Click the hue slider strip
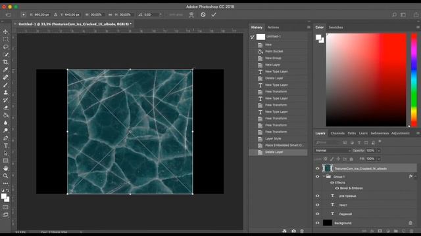The image size is (421, 236). 414,80
